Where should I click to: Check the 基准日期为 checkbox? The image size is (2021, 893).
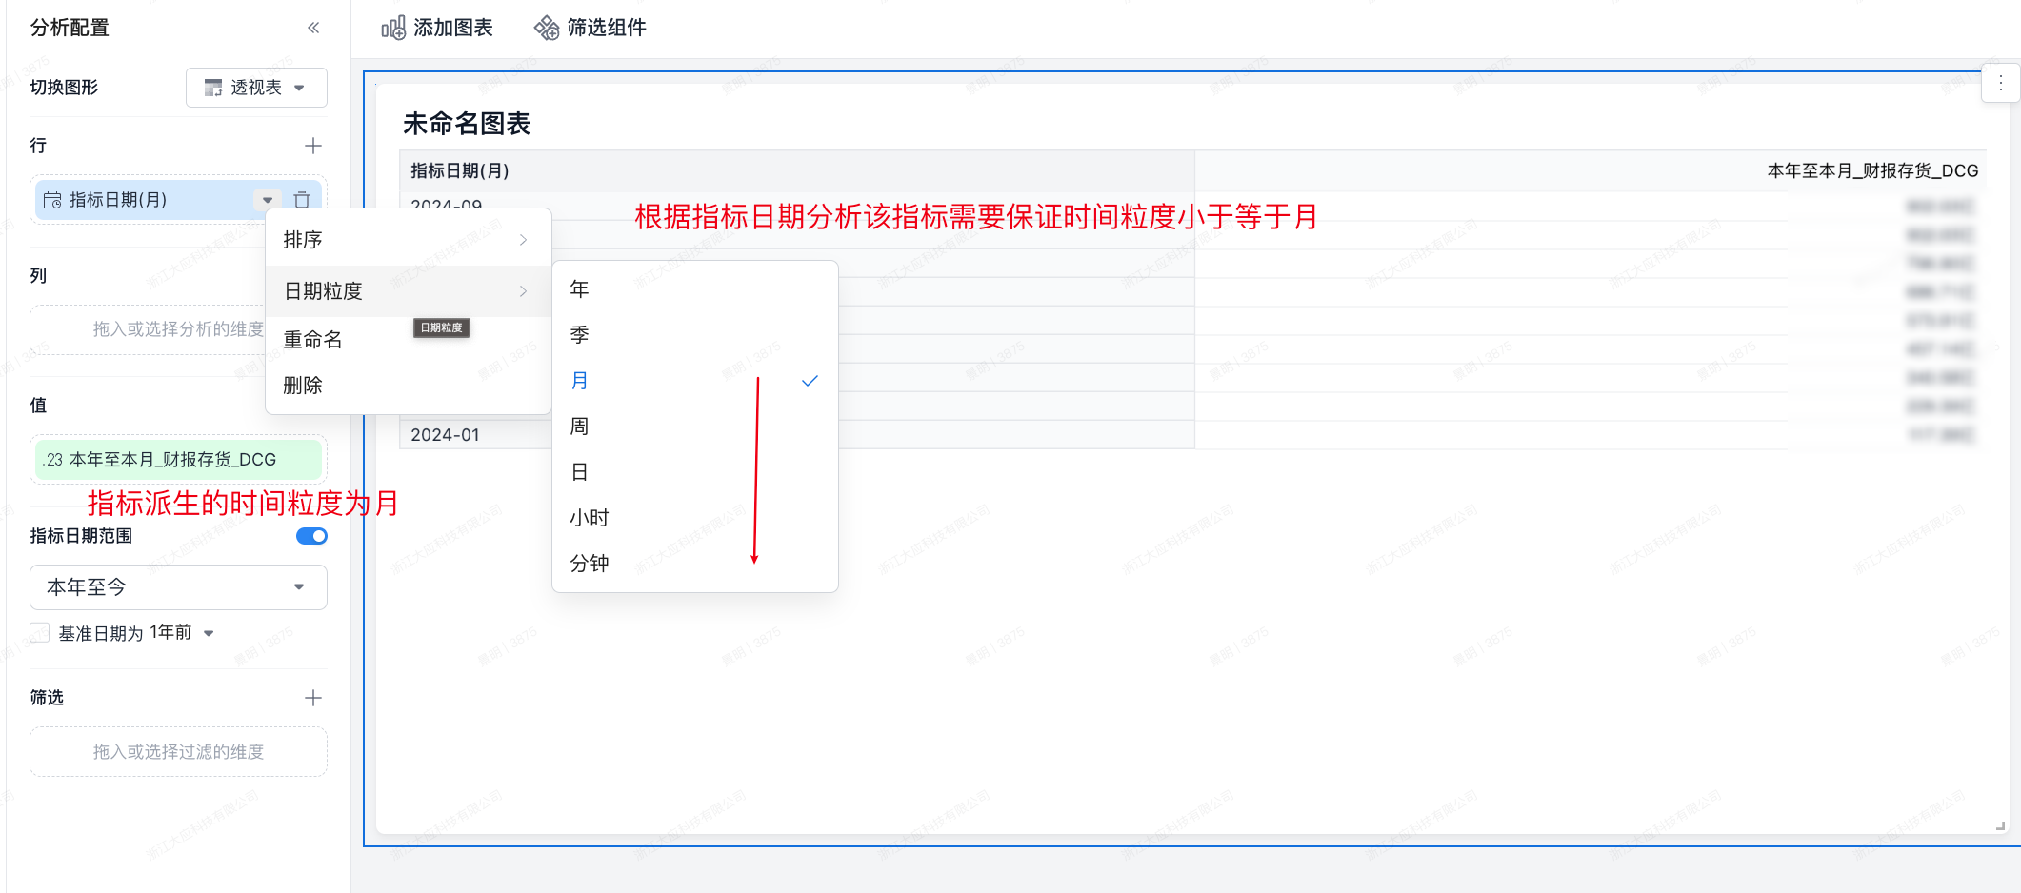click(40, 633)
